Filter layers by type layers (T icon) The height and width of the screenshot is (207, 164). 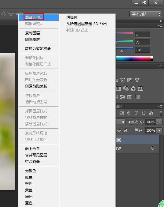(136, 113)
